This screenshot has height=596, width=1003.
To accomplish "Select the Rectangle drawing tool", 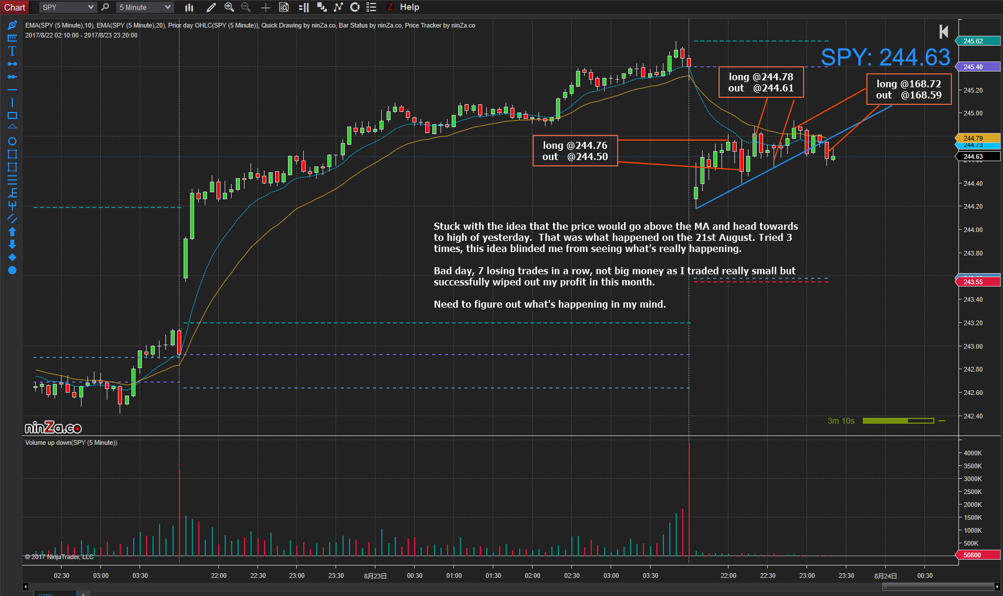I will tap(12, 115).
